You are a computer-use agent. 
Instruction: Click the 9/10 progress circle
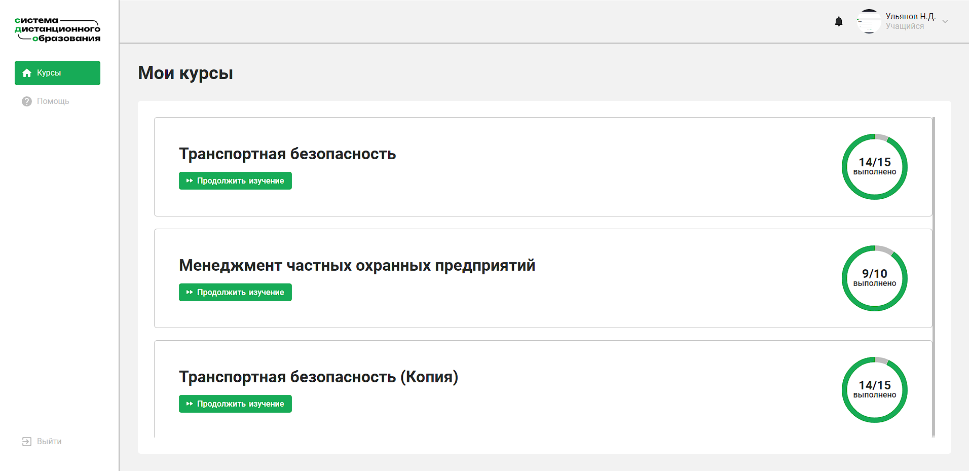(874, 278)
